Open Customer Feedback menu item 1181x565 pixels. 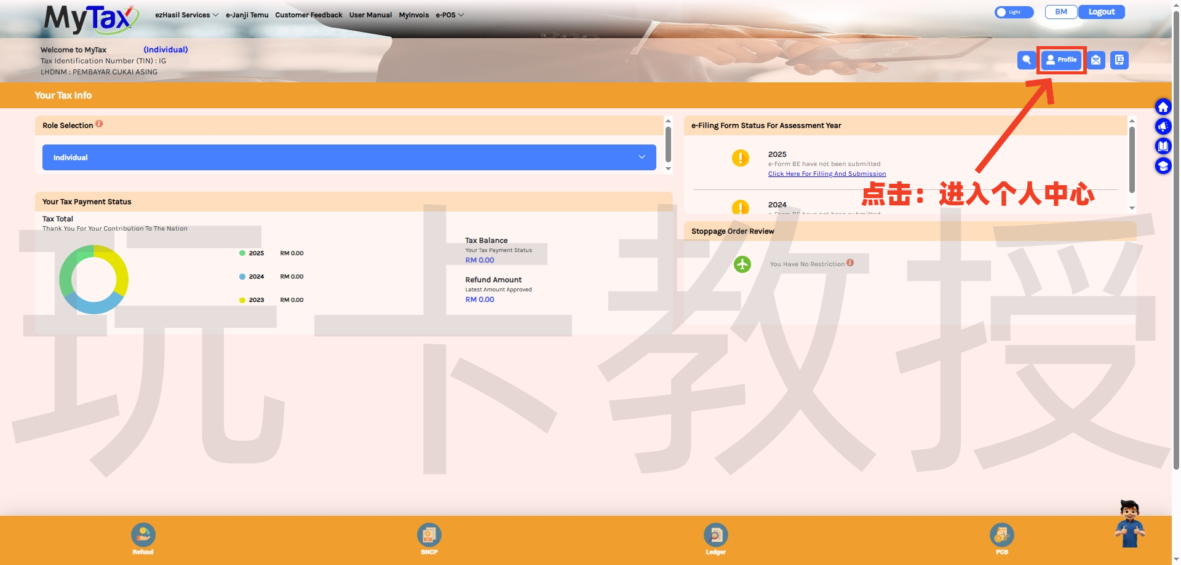(309, 15)
